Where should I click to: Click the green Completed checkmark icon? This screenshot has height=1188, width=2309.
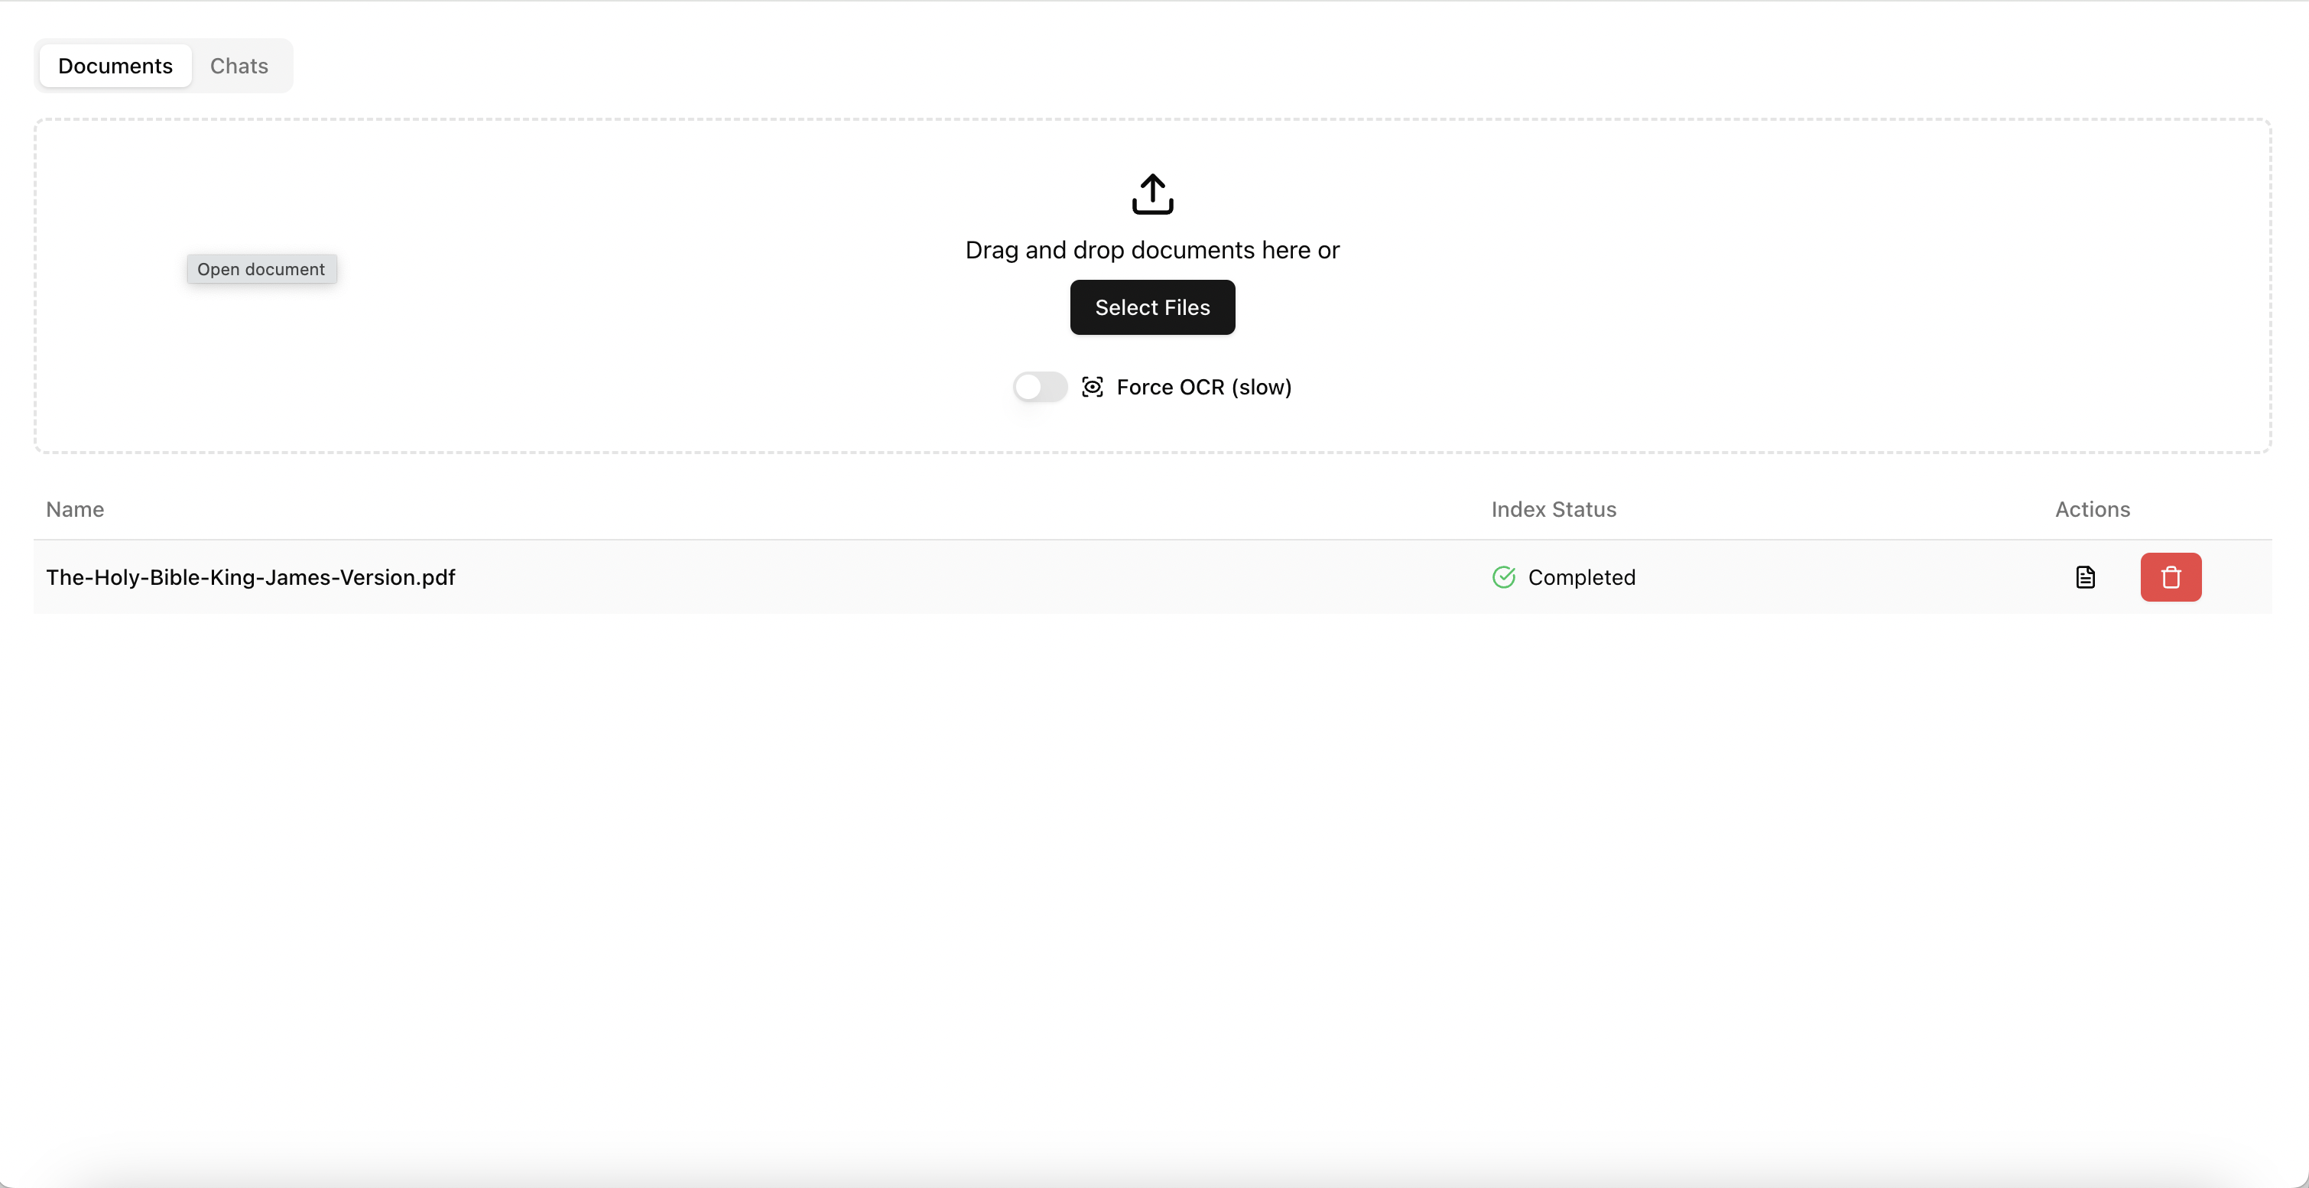1503,577
